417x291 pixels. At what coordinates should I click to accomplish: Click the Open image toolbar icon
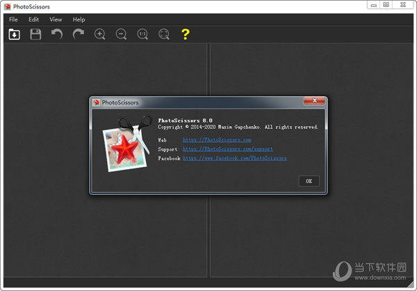(14, 34)
